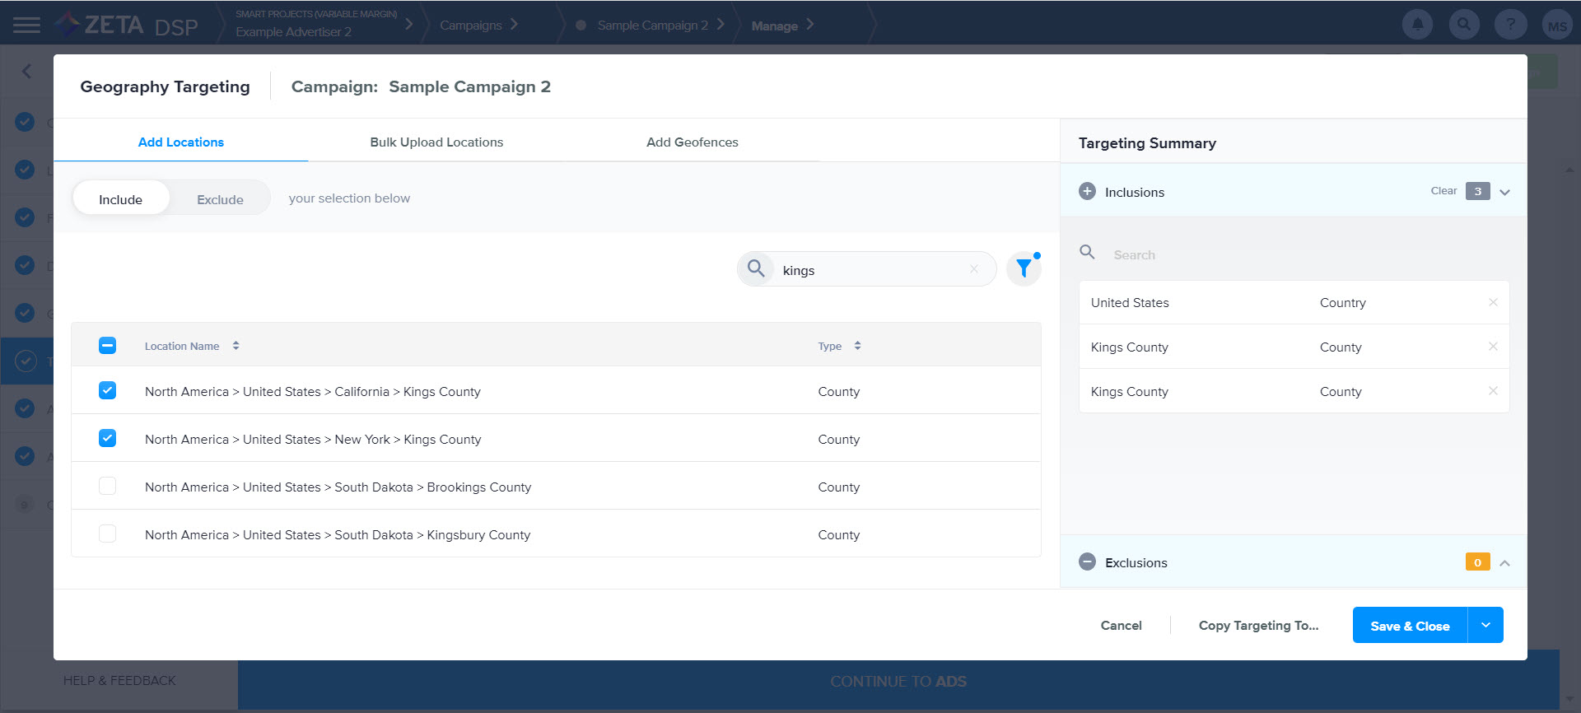Open the hamburger navigation menu
This screenshot has width=1581, height=713.
click(26, 26)
